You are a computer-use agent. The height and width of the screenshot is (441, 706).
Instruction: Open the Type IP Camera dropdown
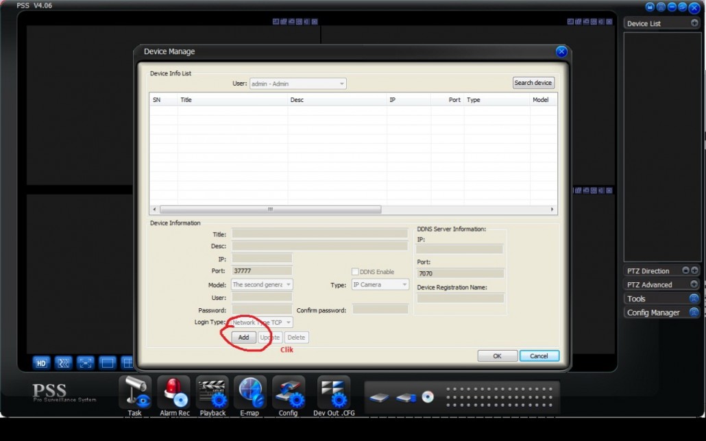[380, 284]
